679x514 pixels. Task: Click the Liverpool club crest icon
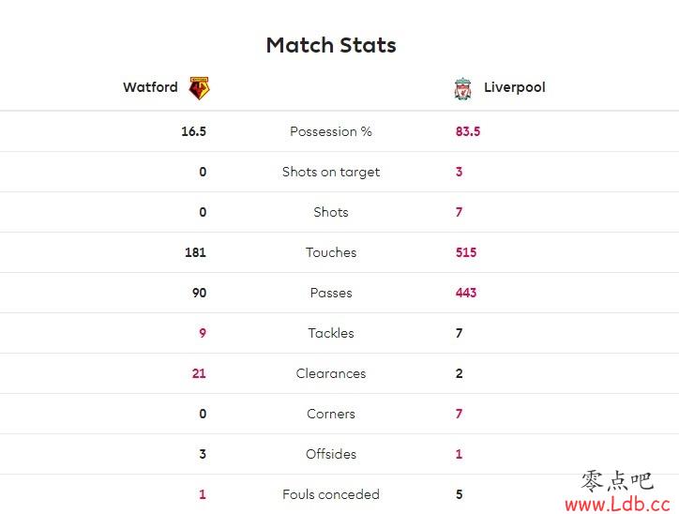click(462, 89)
